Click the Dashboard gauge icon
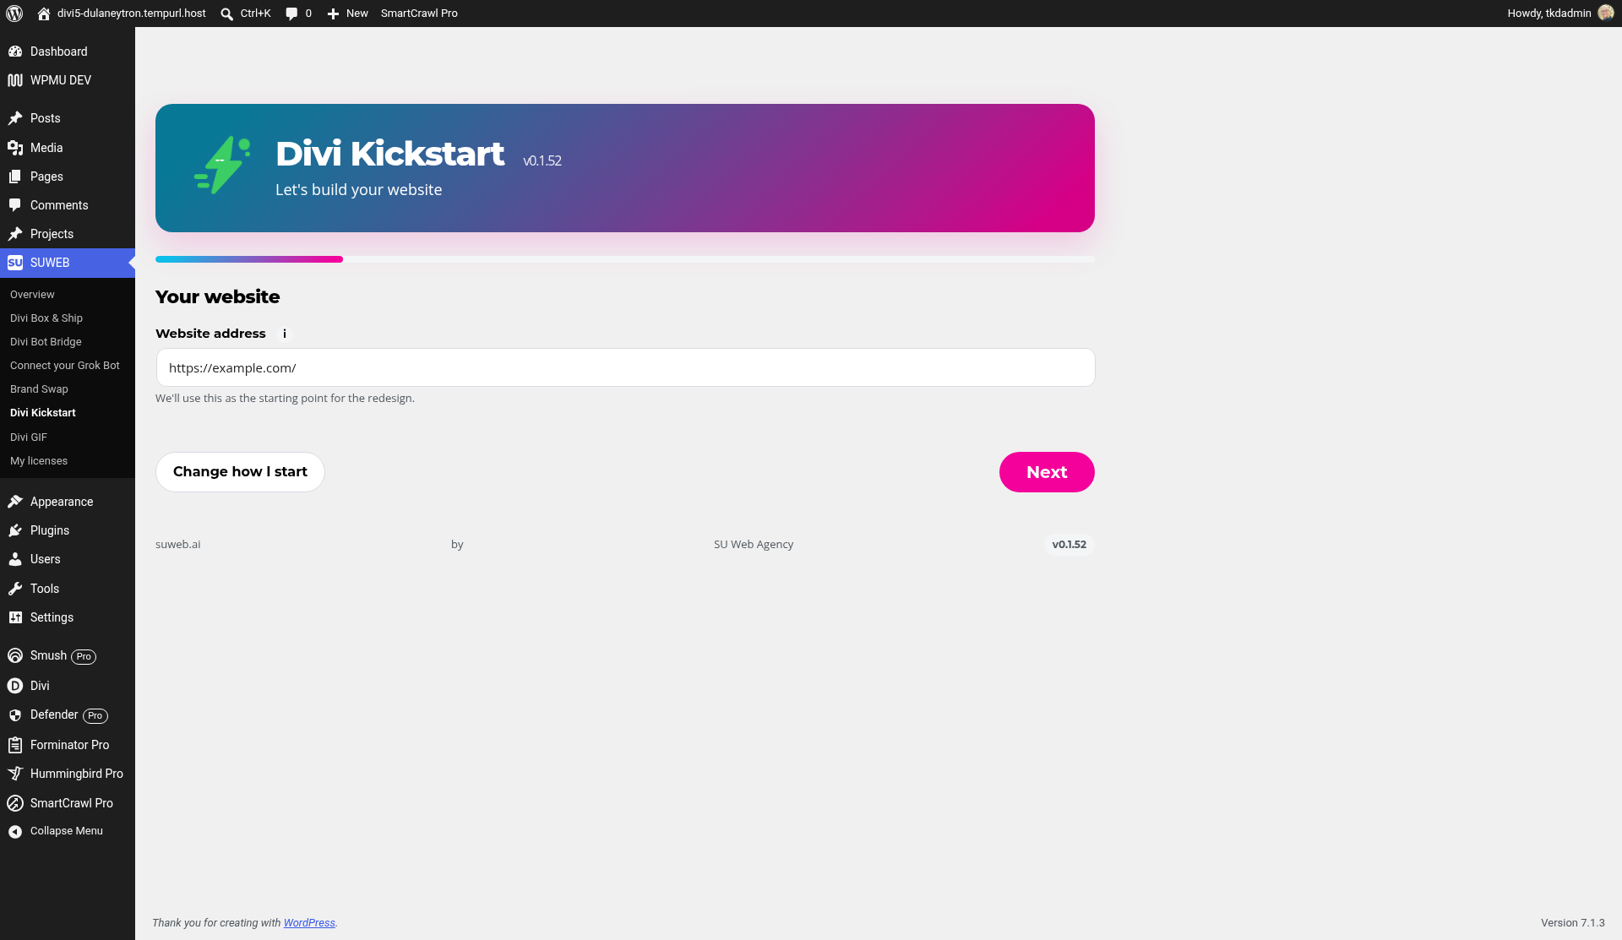The image size is (1622, 940). (x=15, y=52)
